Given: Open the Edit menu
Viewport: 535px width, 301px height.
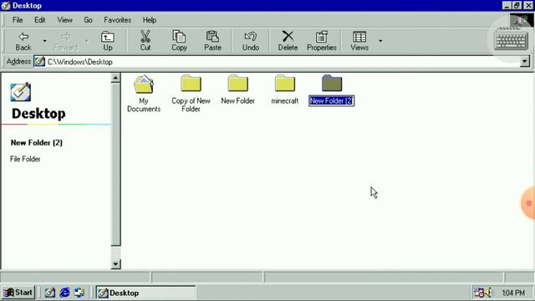Looking at the screenshot, I should click(x=39, y=20).
